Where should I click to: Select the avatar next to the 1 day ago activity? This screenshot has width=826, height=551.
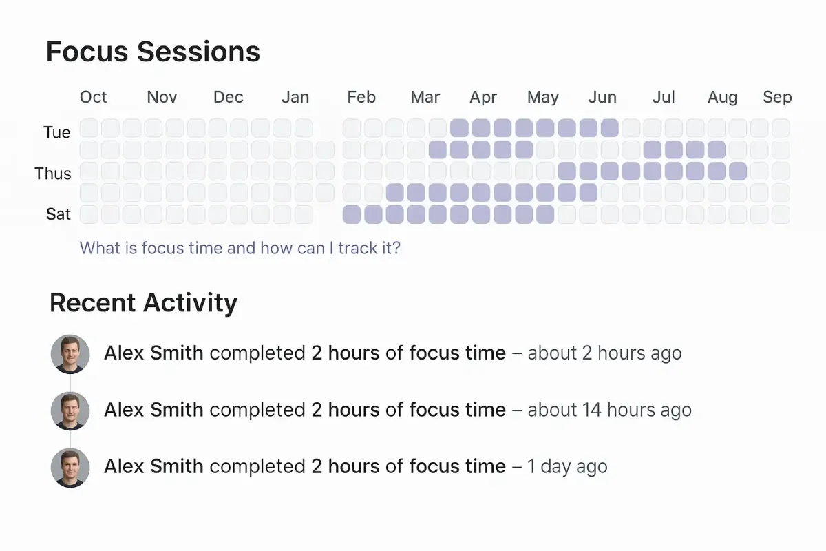(x=70, y=468)
